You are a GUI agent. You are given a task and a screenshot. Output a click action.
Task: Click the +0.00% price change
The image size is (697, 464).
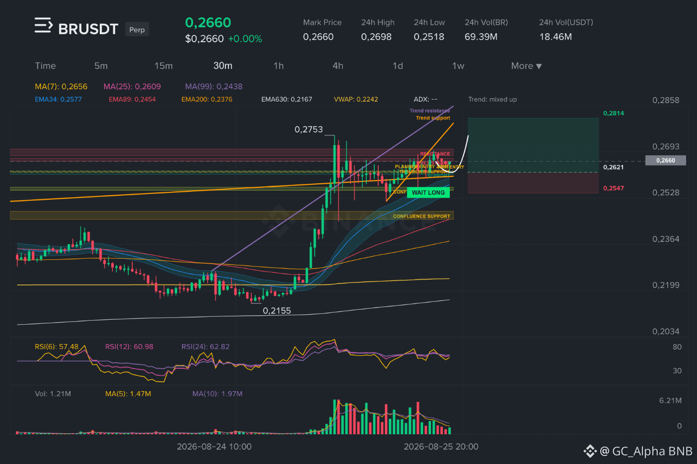coord(245,39)
